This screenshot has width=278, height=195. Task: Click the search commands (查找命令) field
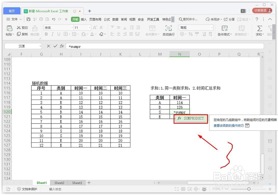[x=188, y=19]
